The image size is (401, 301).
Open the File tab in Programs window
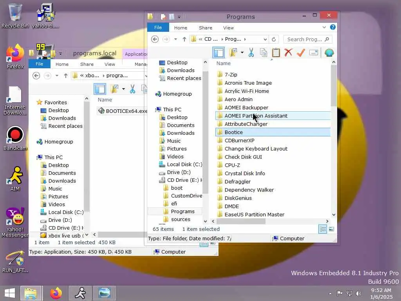158,27
